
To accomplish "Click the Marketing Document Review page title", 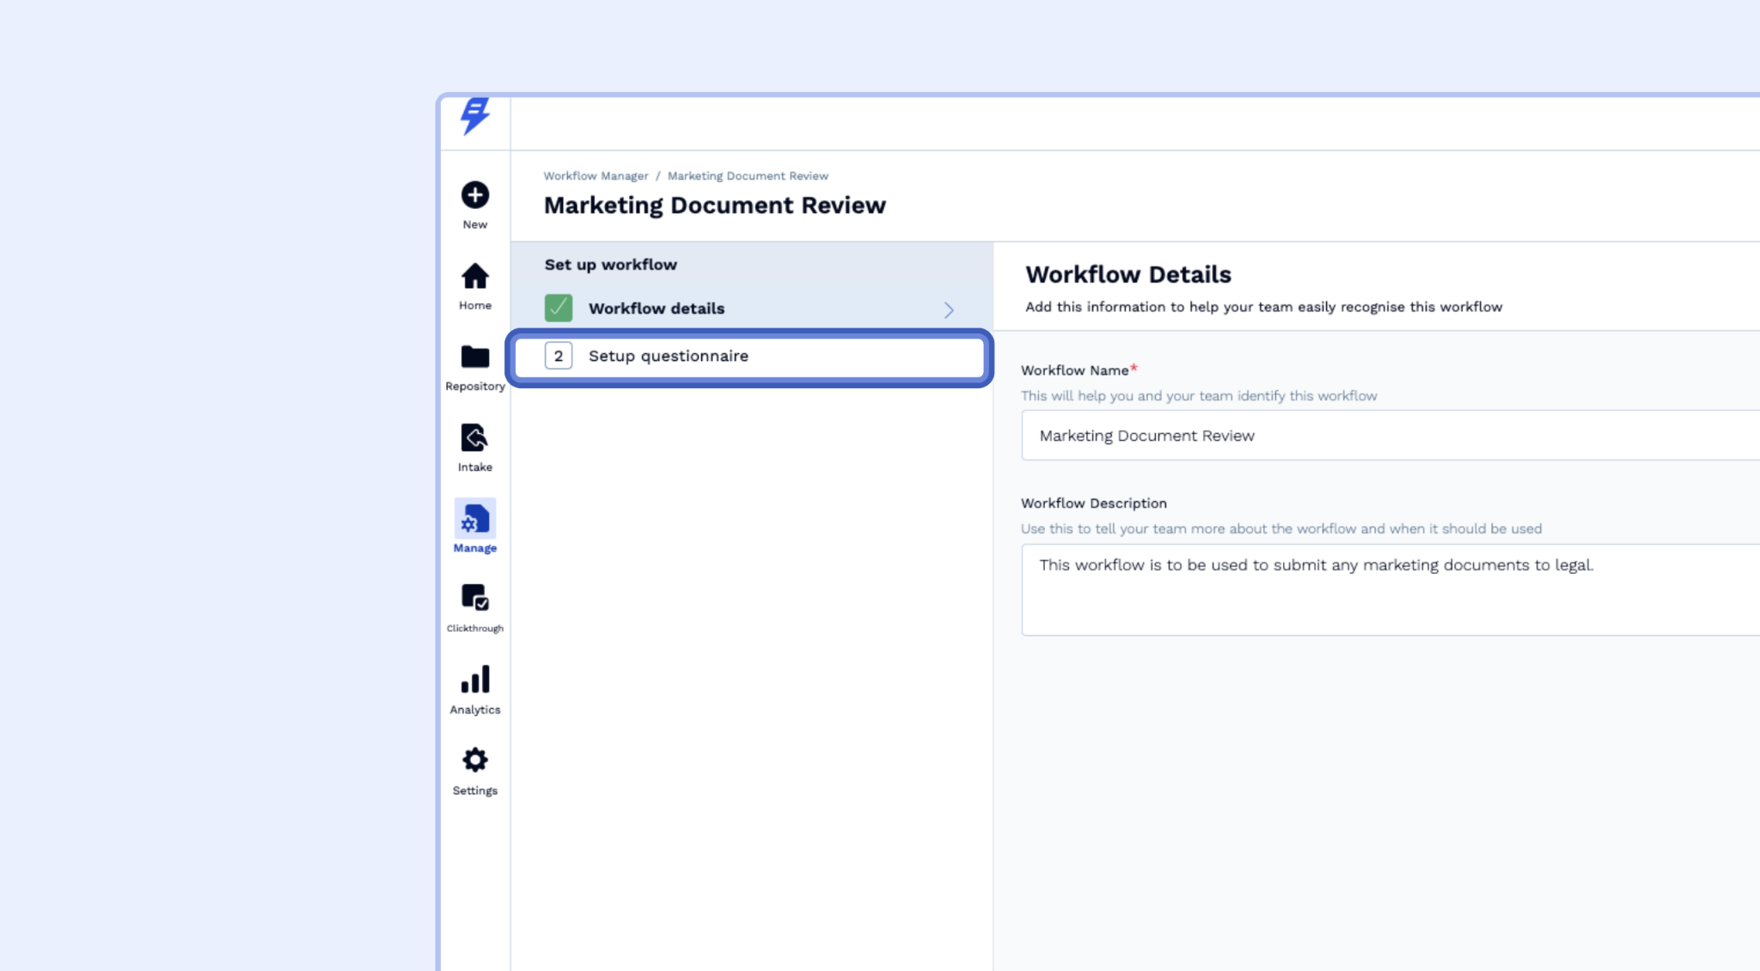I will point(714,205).
